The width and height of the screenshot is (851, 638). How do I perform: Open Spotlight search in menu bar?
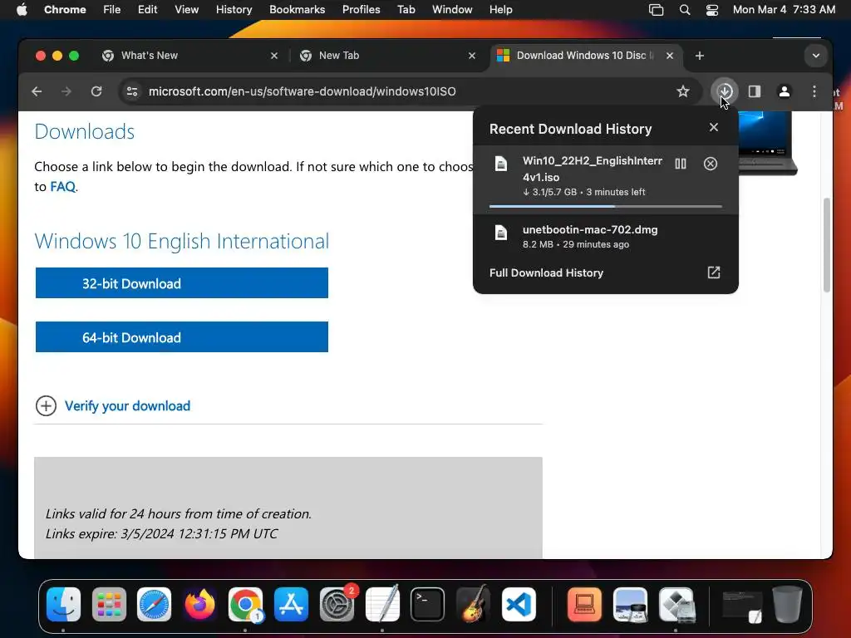coord(685,10)
